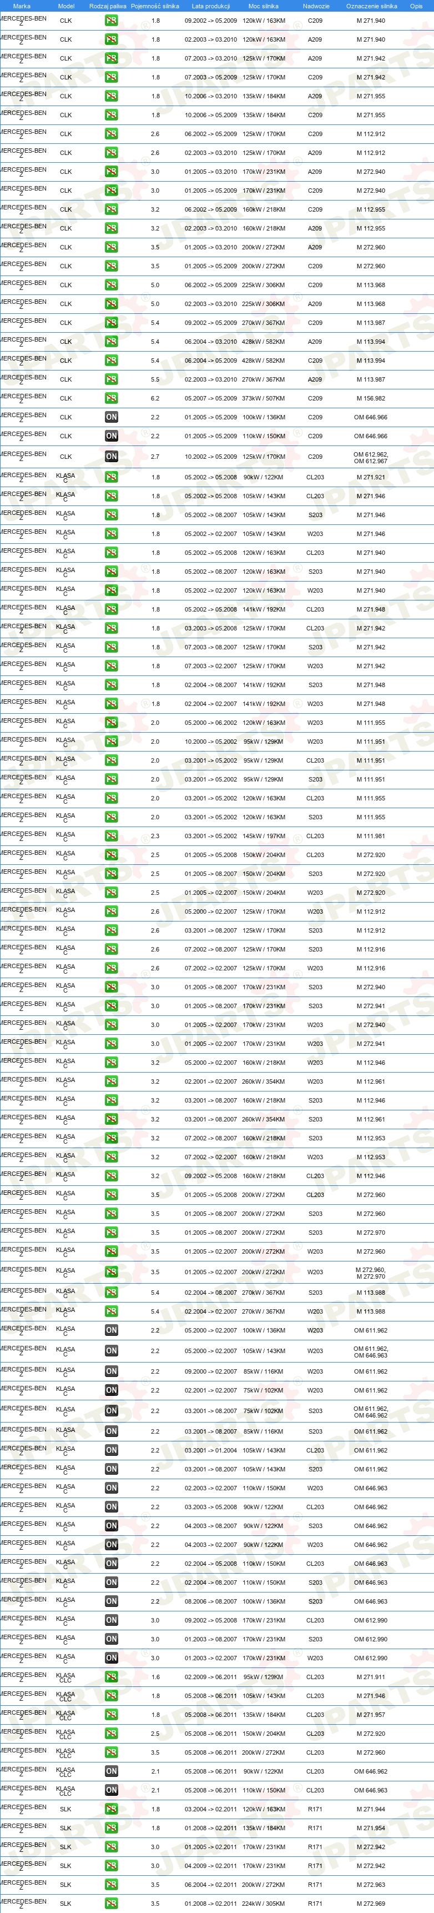Select cell OM 612.962, OM 612.967
The width and height of the screenshot is (434, 1913).
pyautogui.click(x=370, y=458)
